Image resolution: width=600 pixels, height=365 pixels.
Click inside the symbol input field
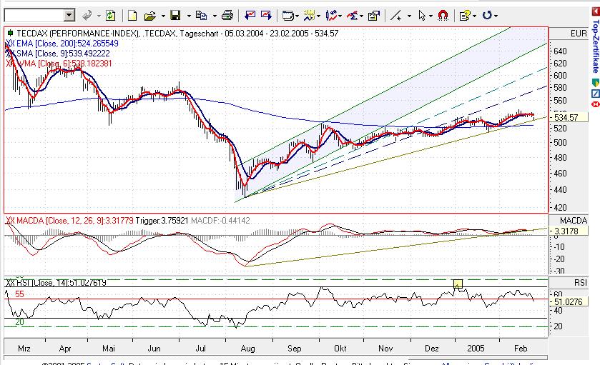tap(34, 16)
